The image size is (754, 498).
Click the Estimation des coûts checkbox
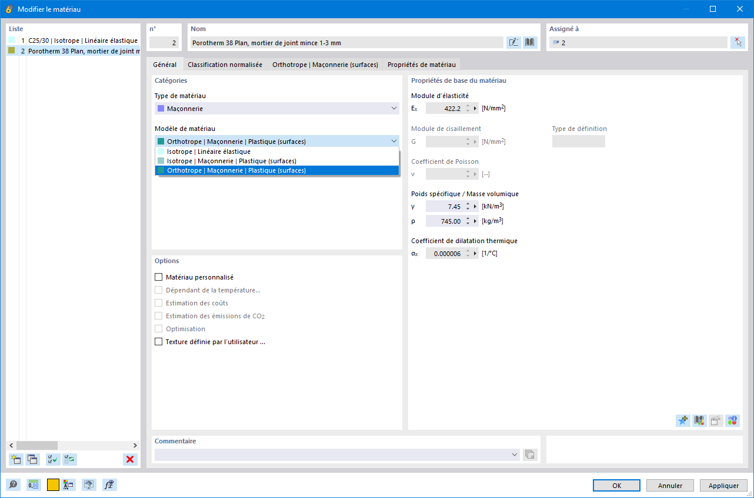coord(158,303)
